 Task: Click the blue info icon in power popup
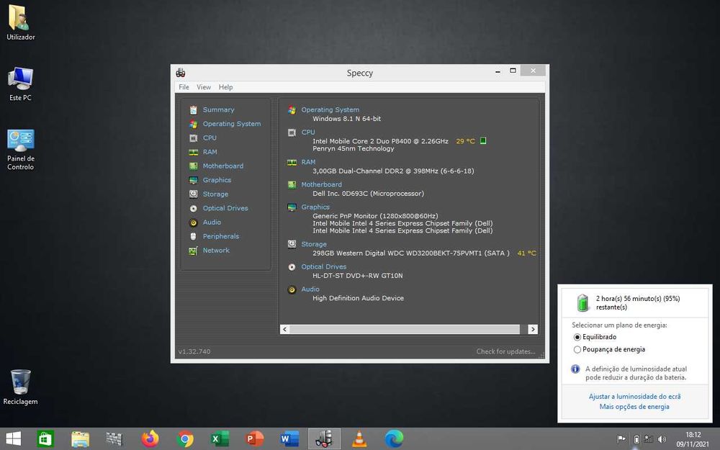pos(575,369)
